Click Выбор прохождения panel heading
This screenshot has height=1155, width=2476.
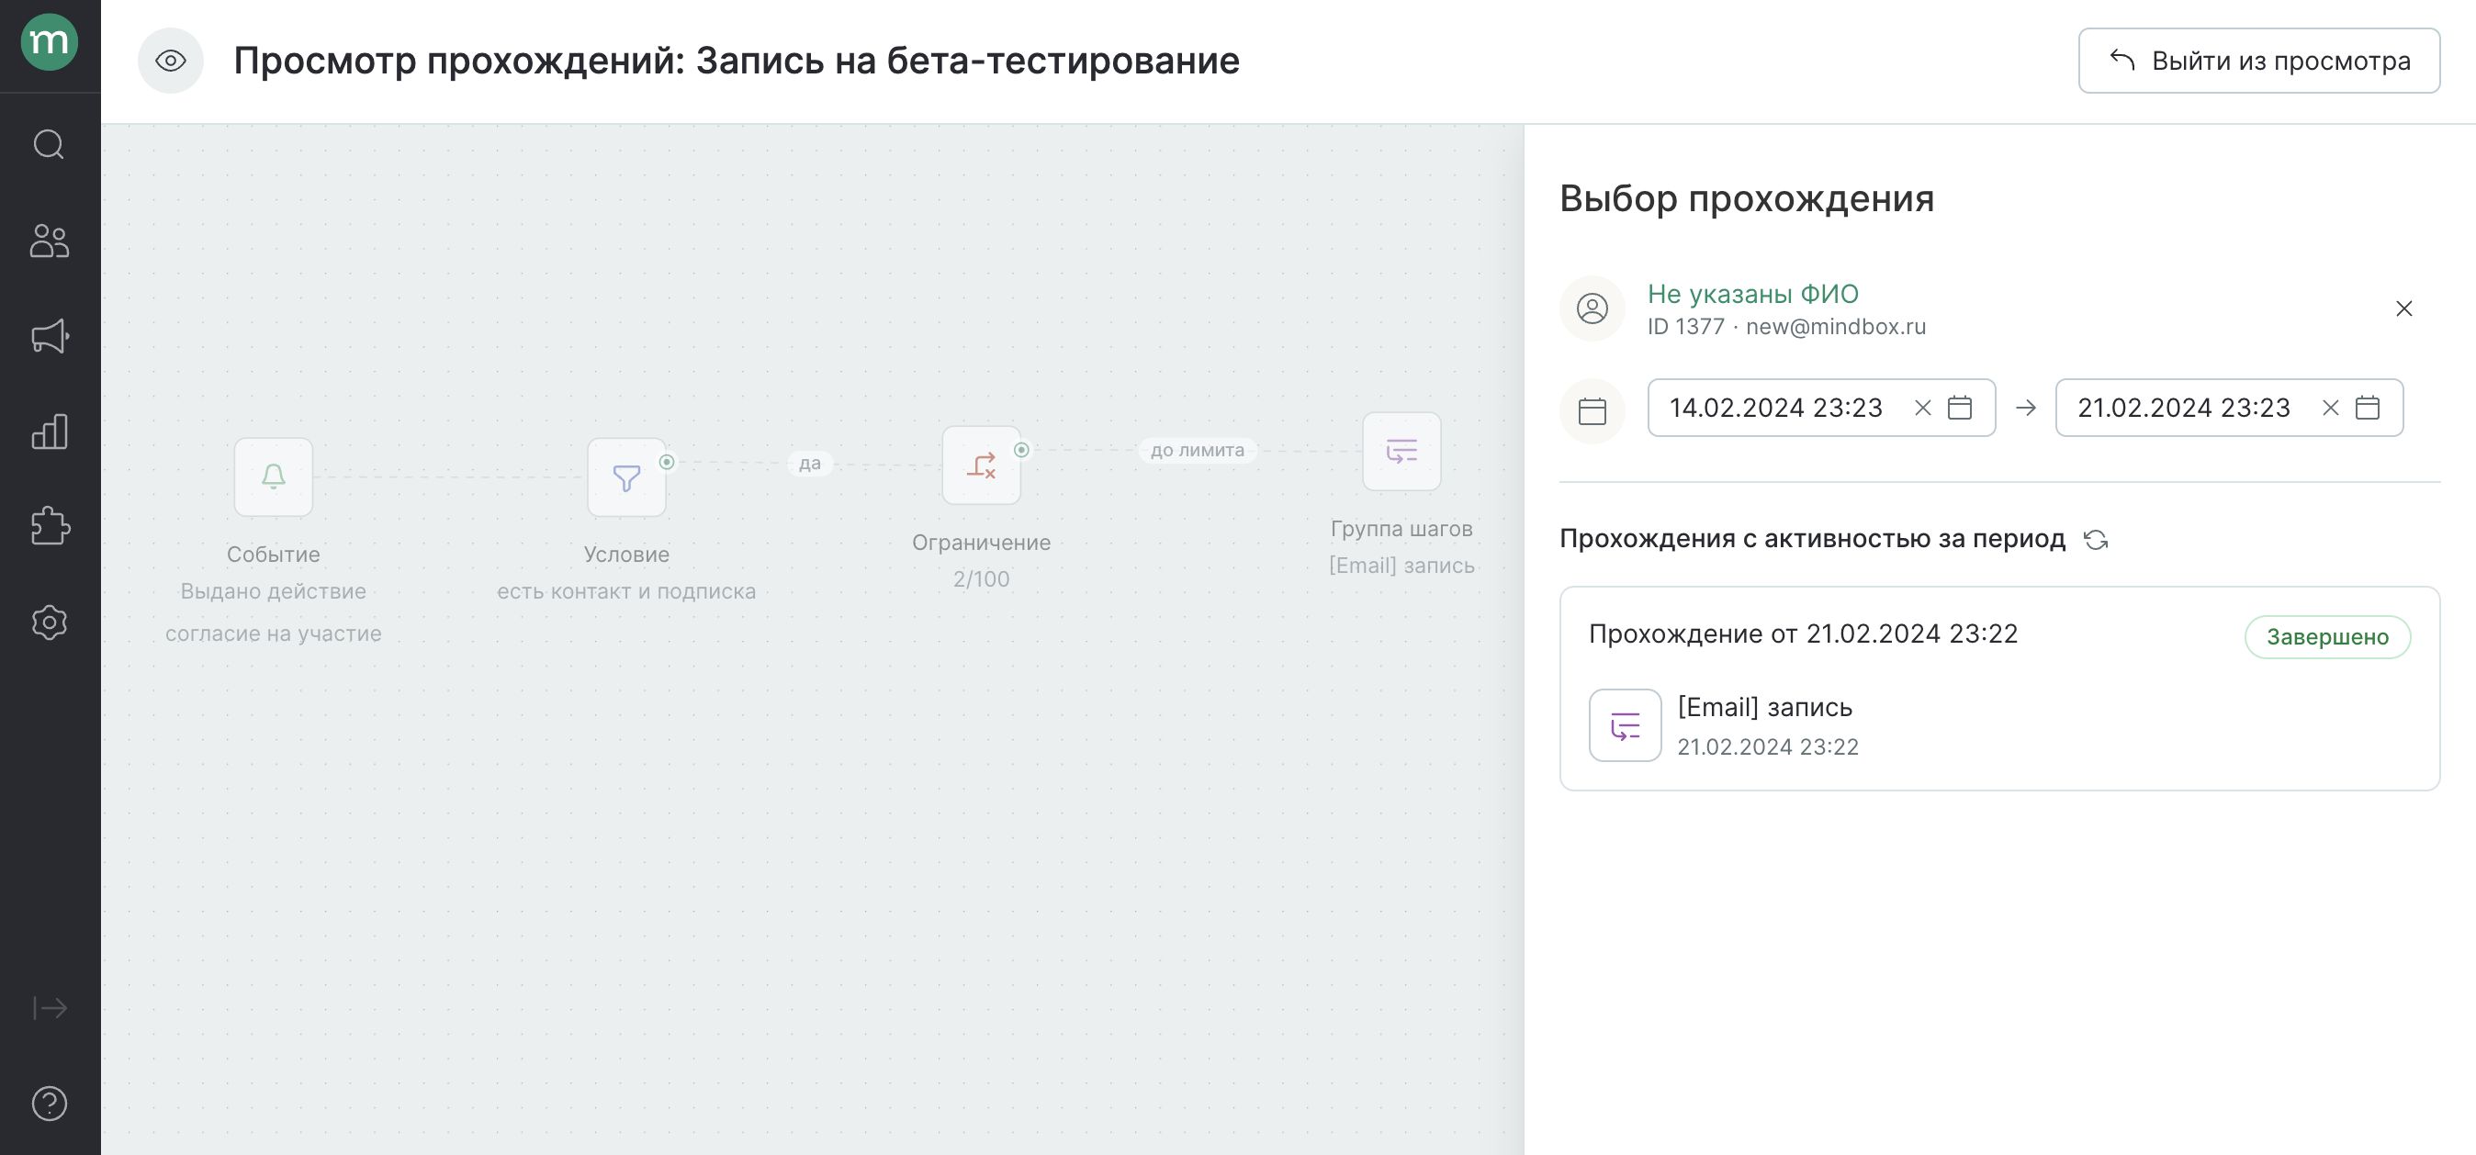coord(1746,199)
